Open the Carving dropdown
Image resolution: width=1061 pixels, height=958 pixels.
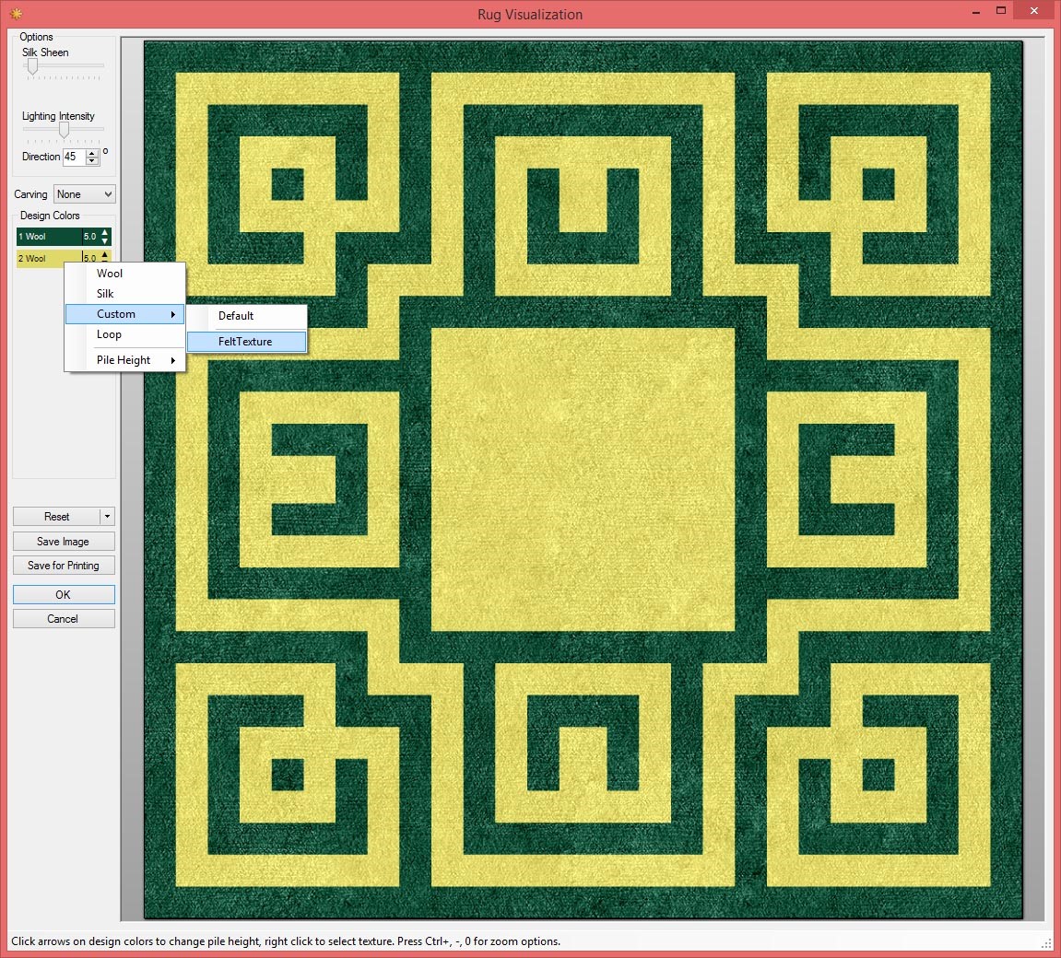click(84, 194)
